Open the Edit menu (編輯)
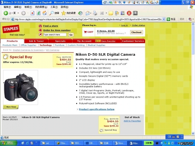The image size is (195, 146). coord(18,7)
